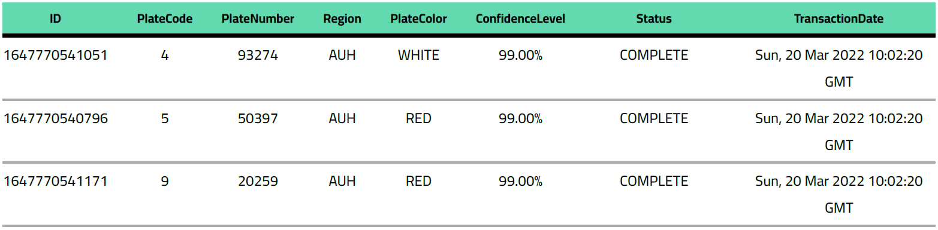Image resolution: width=938 pixels, height=230 pixels.
Task: Click the TransactionDate column header
Action: 839,19
